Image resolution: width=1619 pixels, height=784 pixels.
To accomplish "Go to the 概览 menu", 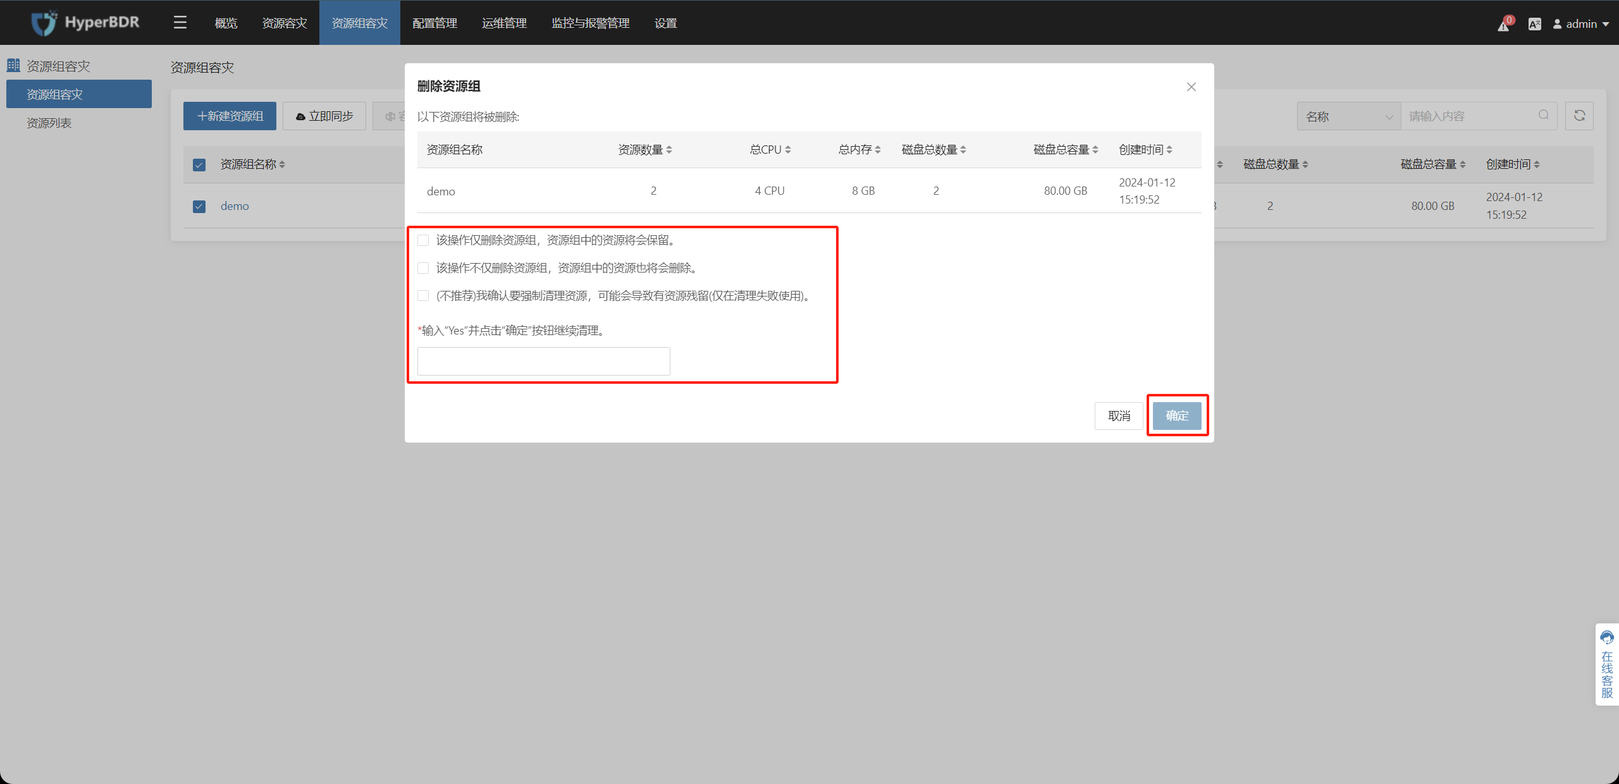I will [x=226, y=23].
